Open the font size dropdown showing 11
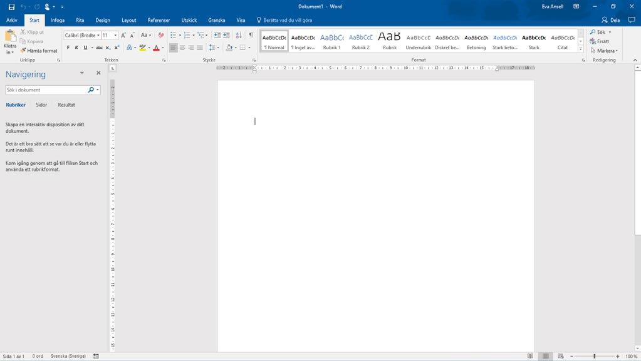The height and width of the screenshot is (361, 641). pyautogui.click(x=115, y=36)
